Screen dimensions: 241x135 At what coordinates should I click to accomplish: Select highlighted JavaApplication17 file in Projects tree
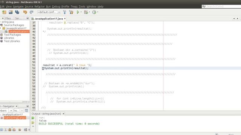tap(19, 31)
